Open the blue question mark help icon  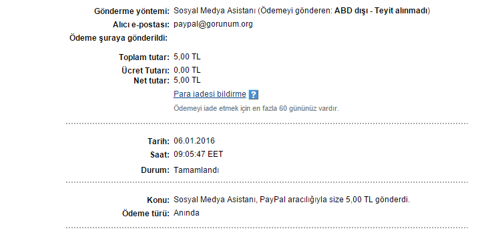[x=253, y=95]
